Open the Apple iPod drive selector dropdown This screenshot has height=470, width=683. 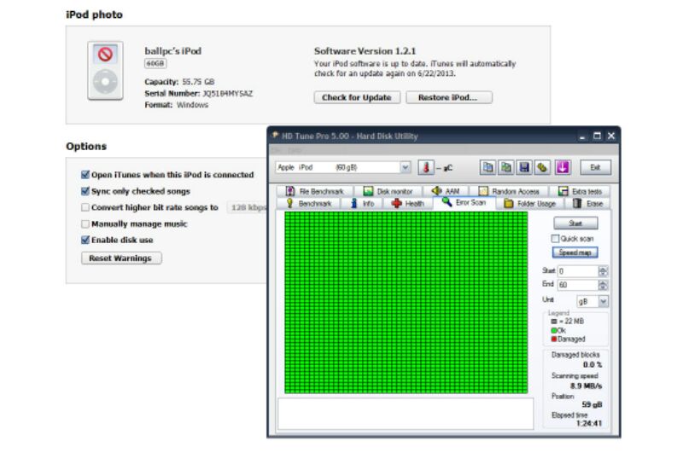click(x=405, y=167)
